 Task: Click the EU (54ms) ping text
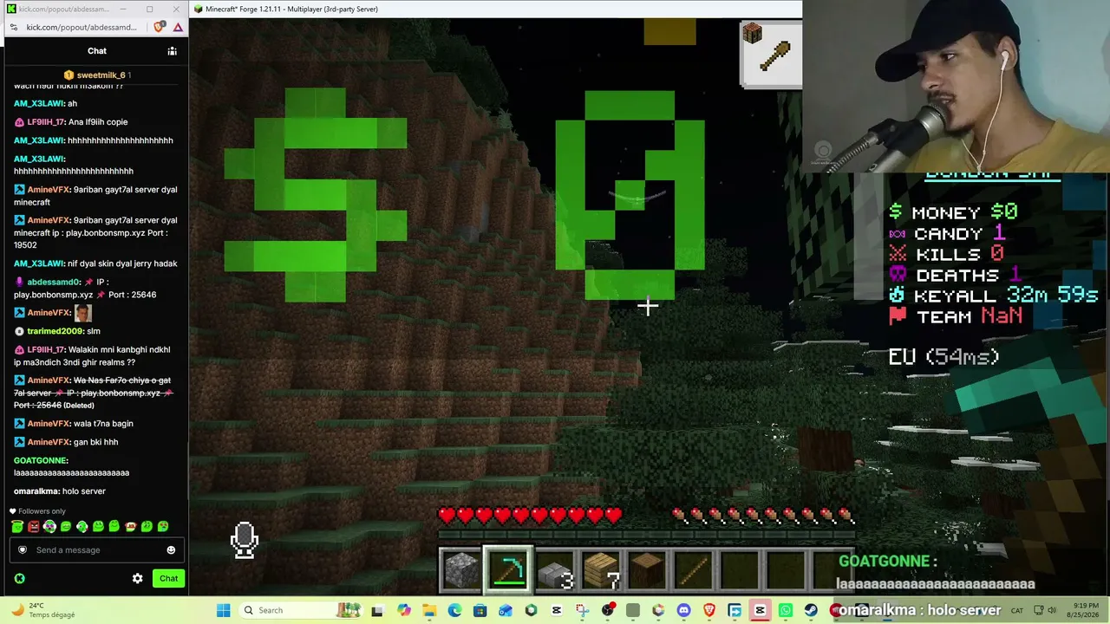click(944, 356)
